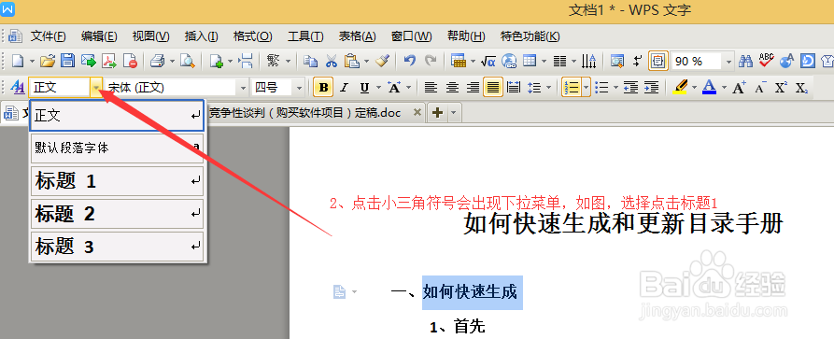This screenshot has height=339, width=834.
Task: Activate the format painter brush
Action: 383,62
